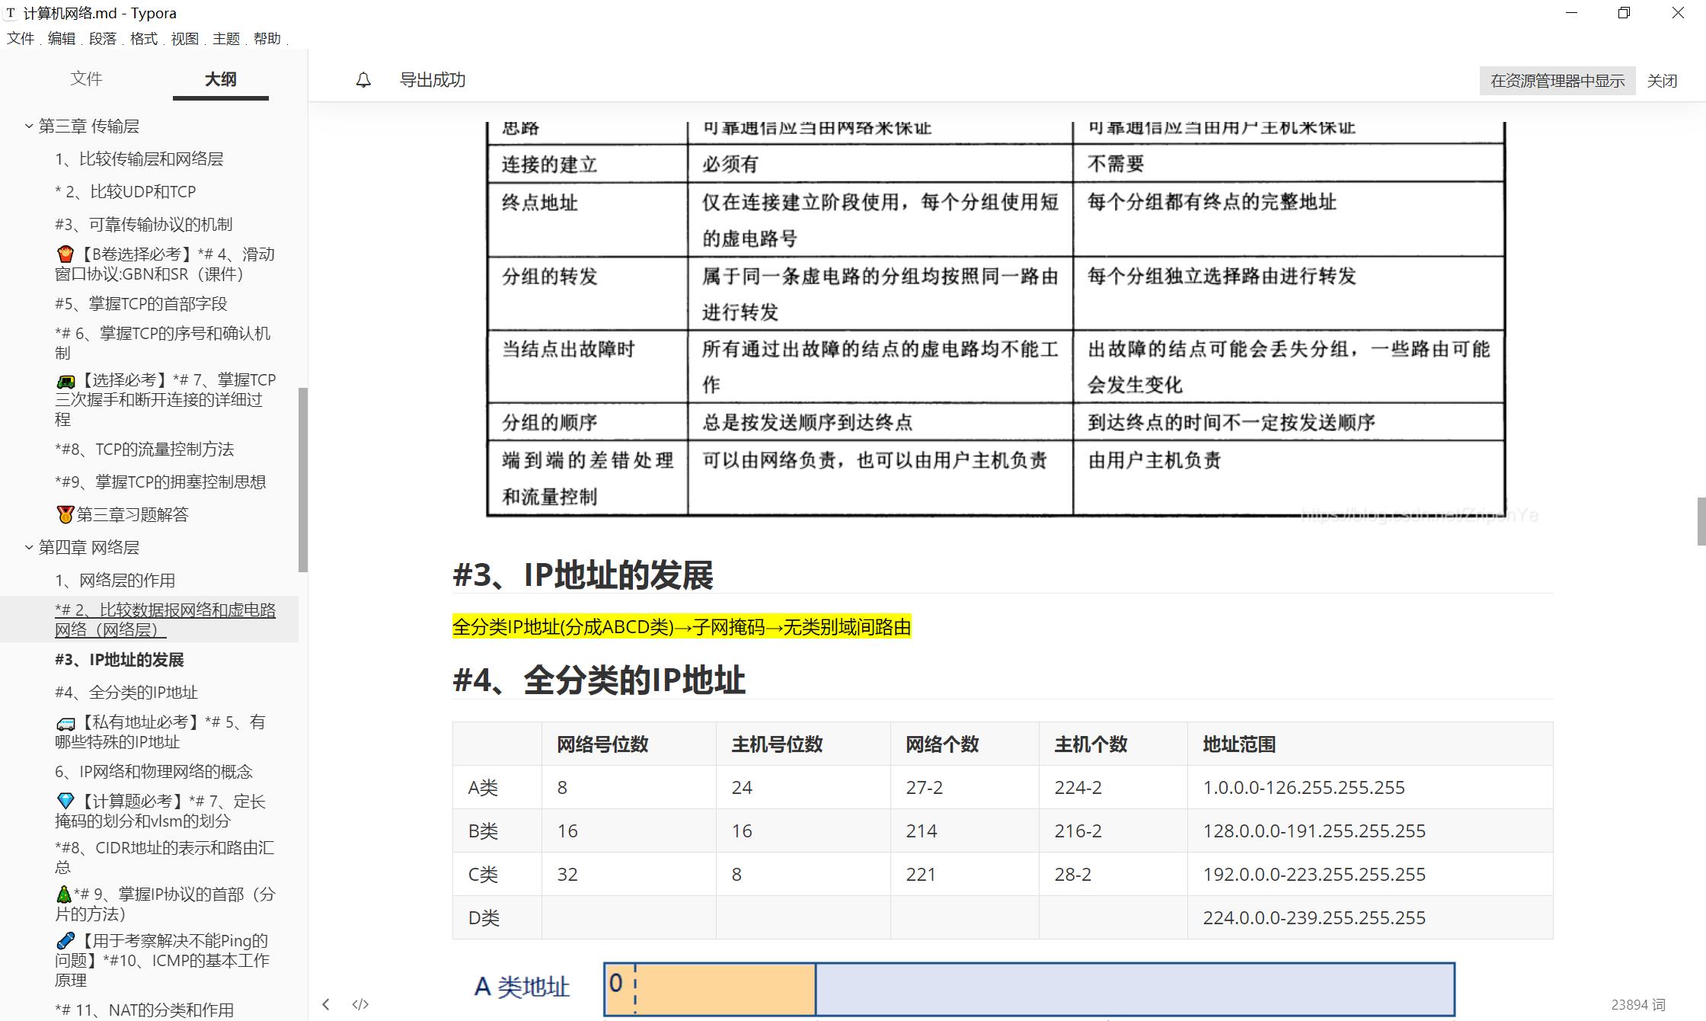Go to TCP三次握手和断开连接 outline entry

(x=166, y=400)
